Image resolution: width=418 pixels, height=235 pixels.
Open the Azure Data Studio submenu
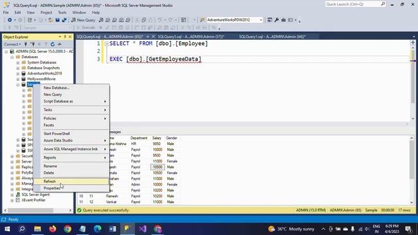coord(71,140)
